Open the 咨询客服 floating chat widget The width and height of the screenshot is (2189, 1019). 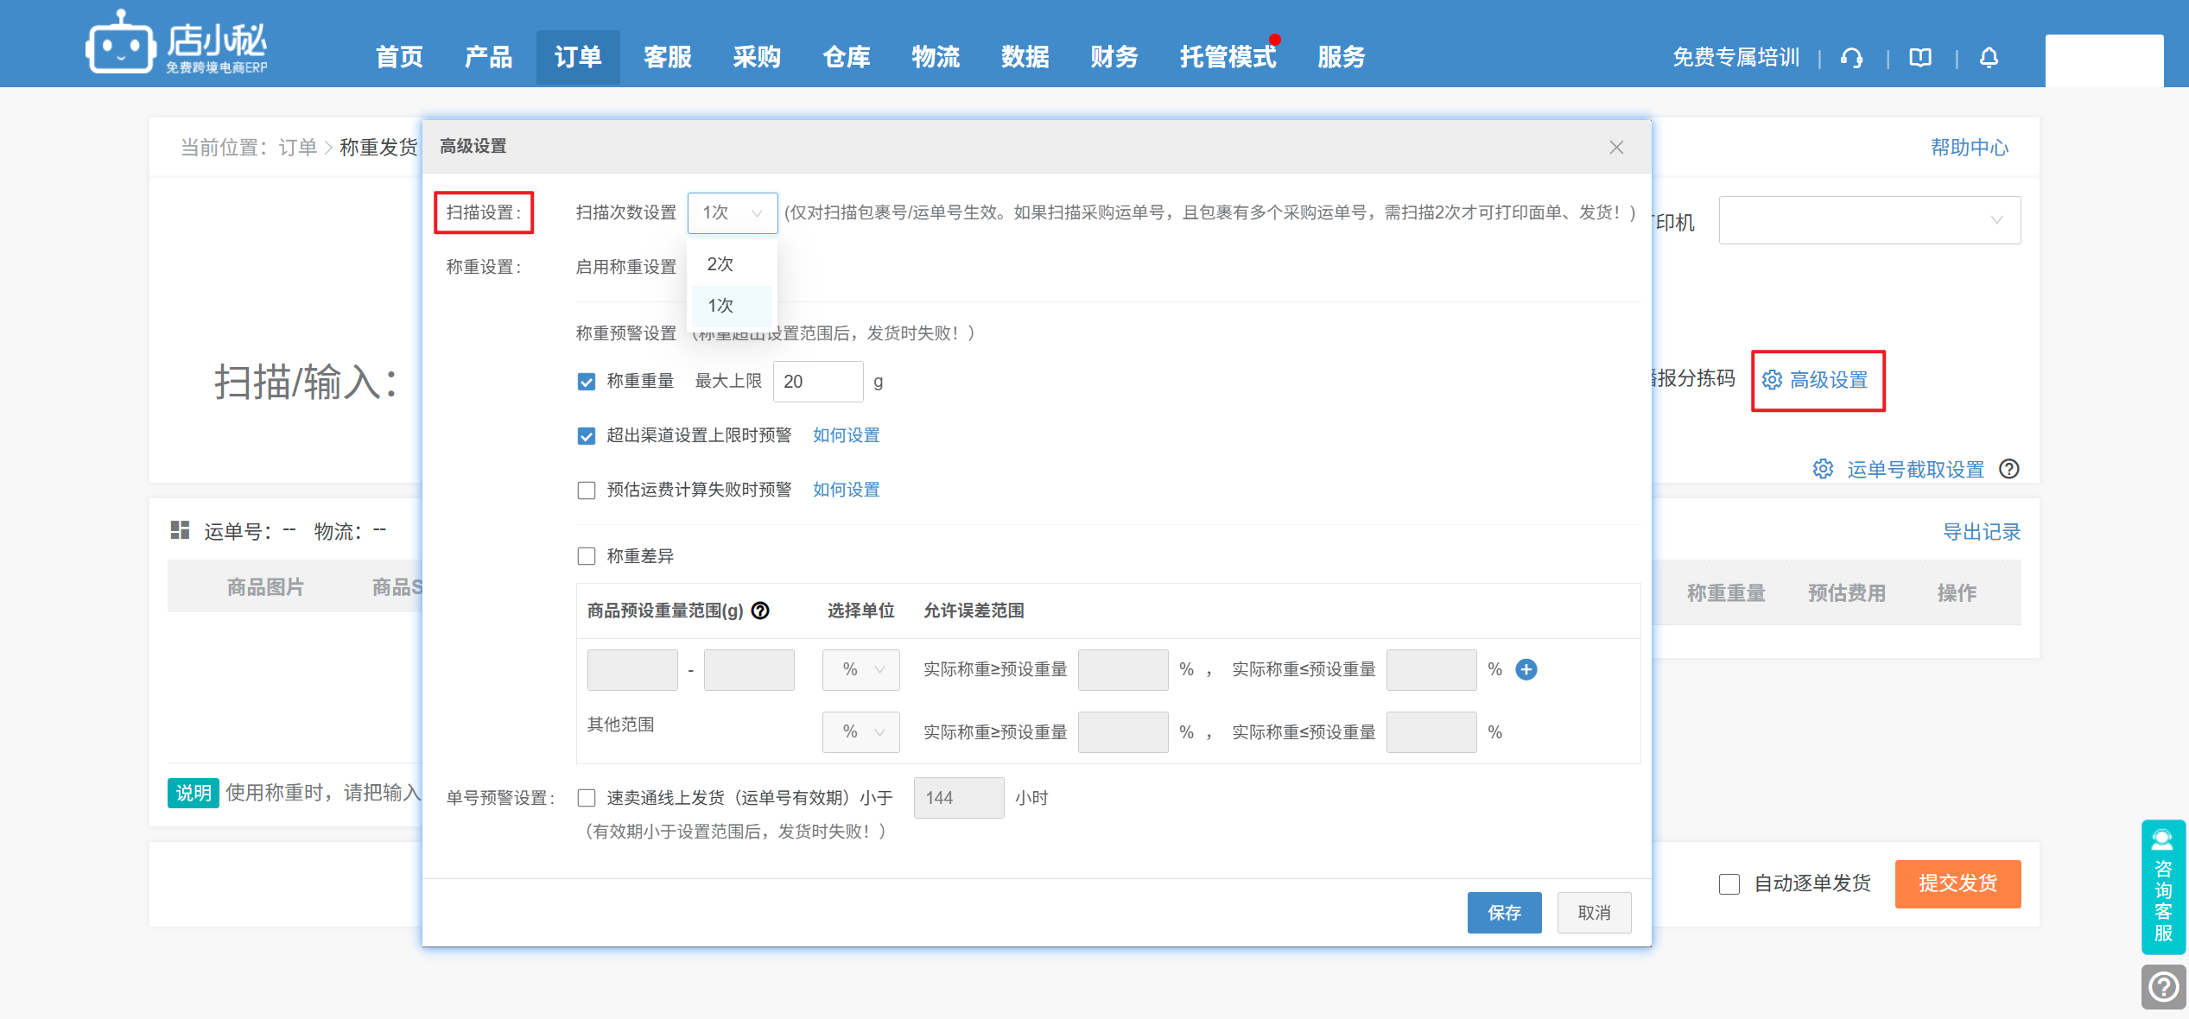click(2163, 886)
